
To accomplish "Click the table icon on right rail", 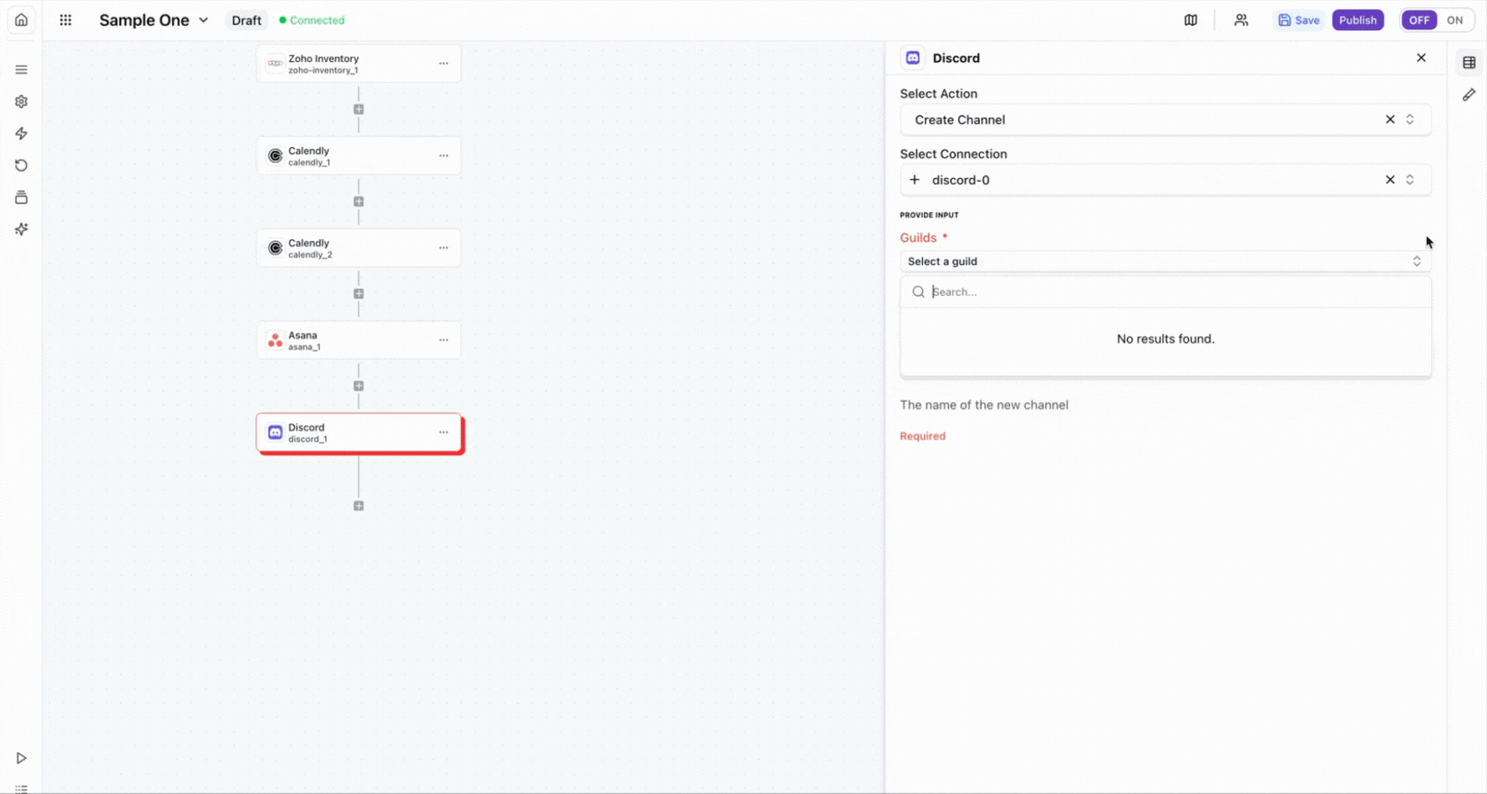I will point(1469,63).
